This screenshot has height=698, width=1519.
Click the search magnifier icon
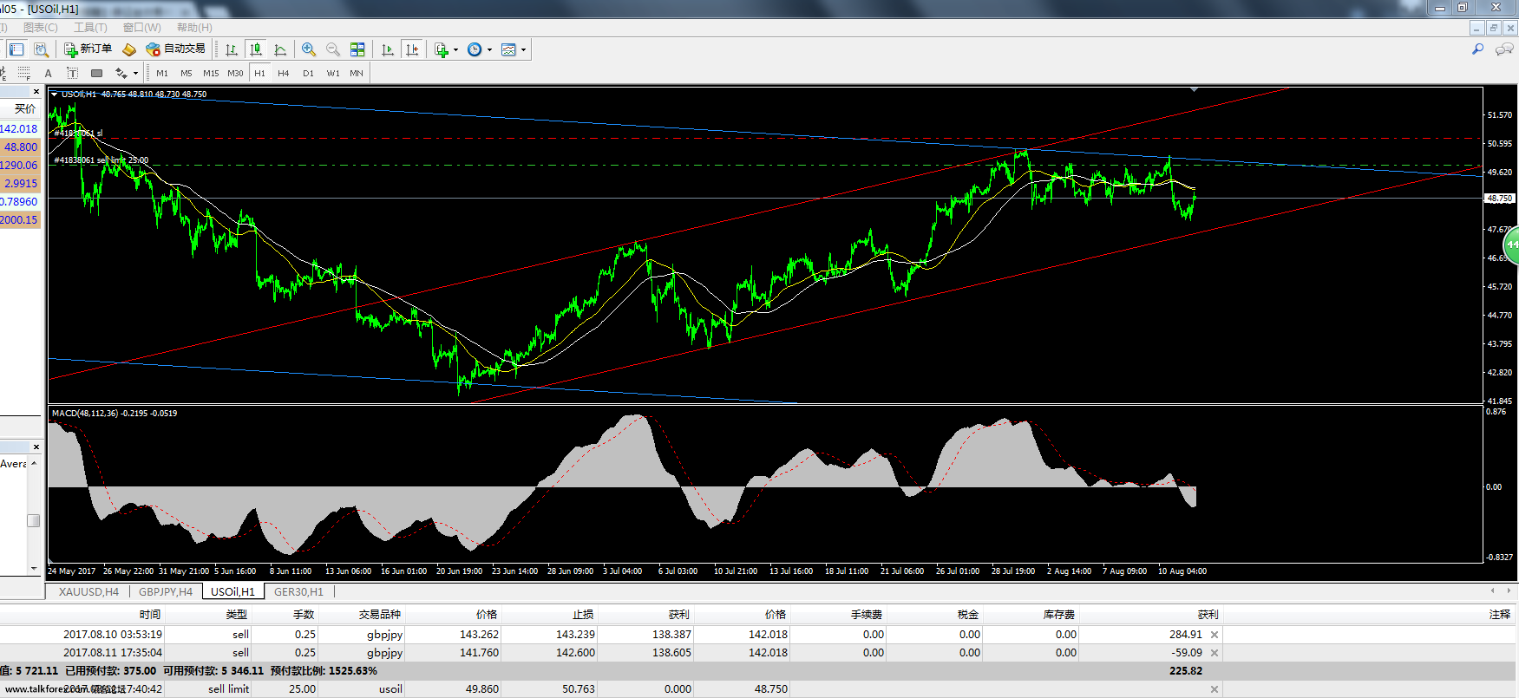click(1478, 49)
